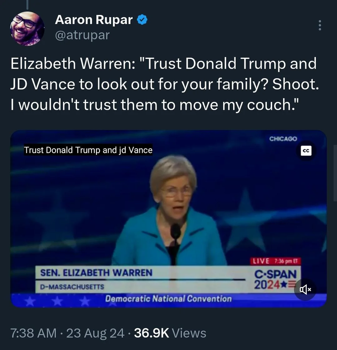Image resolution: width=337 pixels, height=350 pixels.
Task: Click the 23 Aug 24 date
Action: 95,333
